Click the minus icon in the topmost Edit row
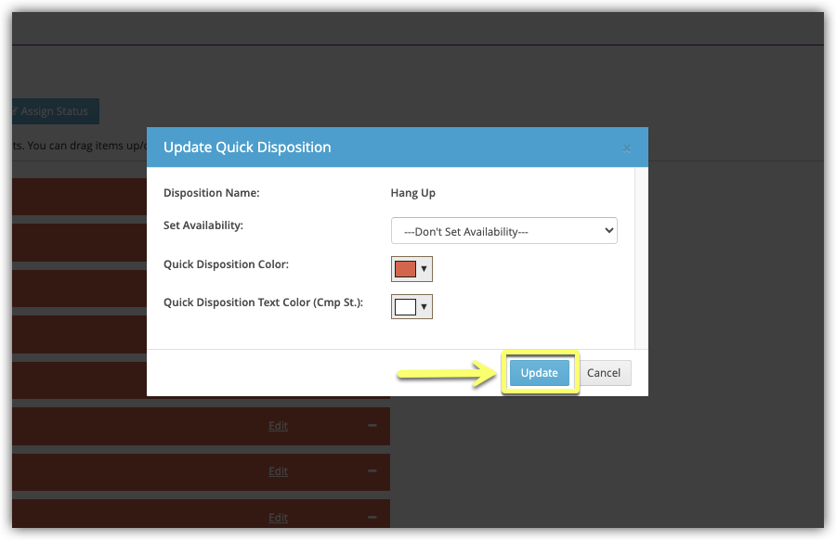This screenshot has width=836, height=540. pos(372,425)
